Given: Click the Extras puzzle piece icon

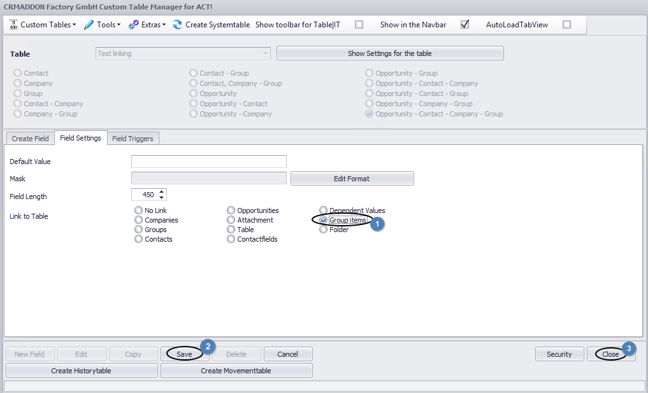Looking at the screenshot, I should pos(133,25).
